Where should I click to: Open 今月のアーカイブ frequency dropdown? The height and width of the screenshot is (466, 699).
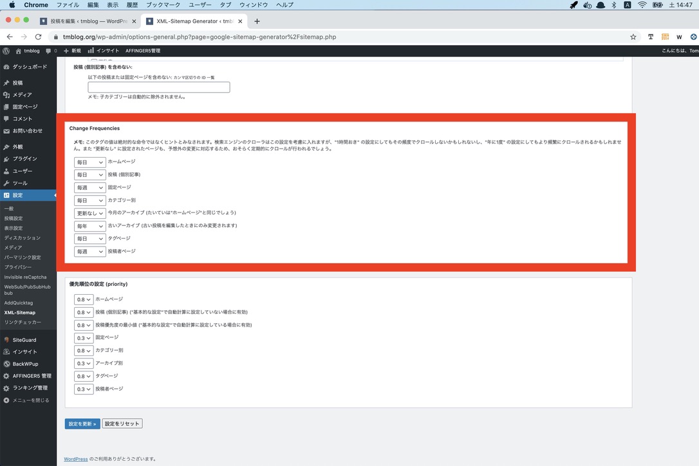pyautogui.click(x=89, y=213)
